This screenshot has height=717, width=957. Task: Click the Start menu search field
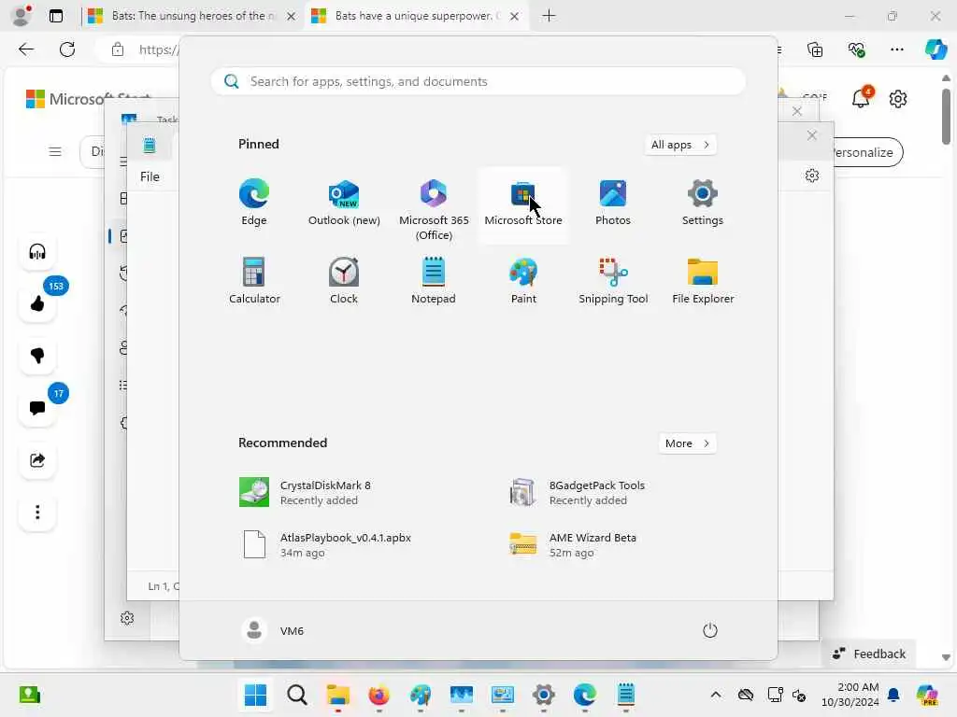[478, 81]
